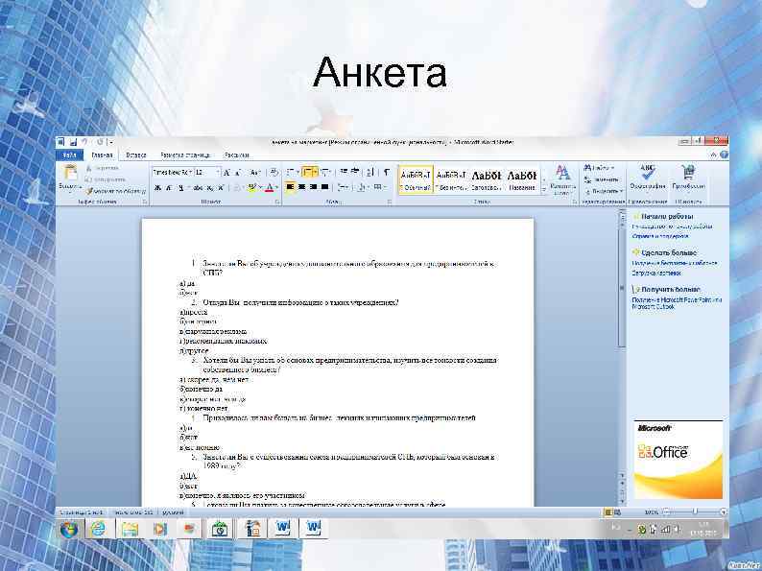Click the Paste (Вставить) clipboard icon

point(70,173)
